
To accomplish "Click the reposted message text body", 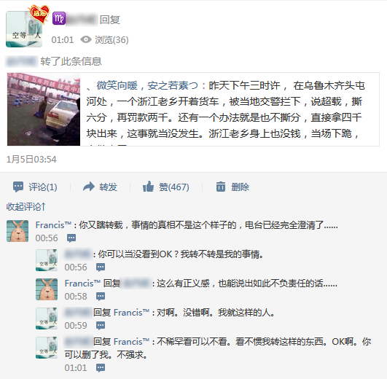I will tap(225, 109).
